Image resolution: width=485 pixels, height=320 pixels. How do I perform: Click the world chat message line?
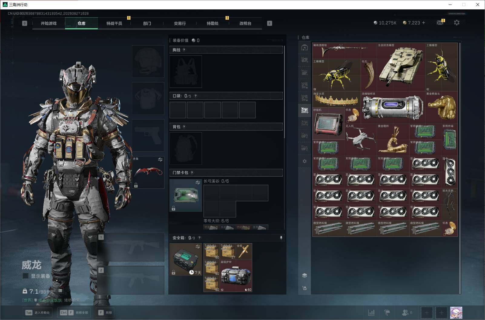click(x=51, y=300)
